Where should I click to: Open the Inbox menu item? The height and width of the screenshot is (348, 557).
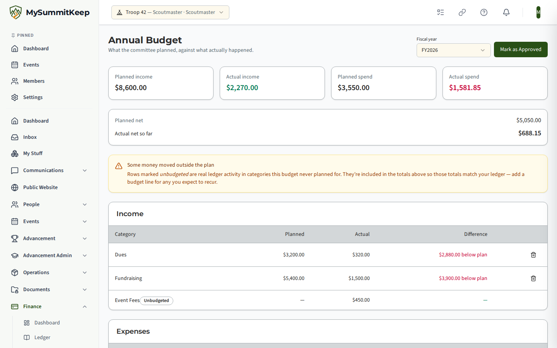(x=50, y=137)
